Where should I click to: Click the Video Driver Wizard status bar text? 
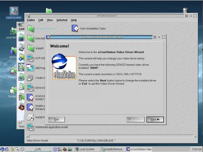pos(37,141)
